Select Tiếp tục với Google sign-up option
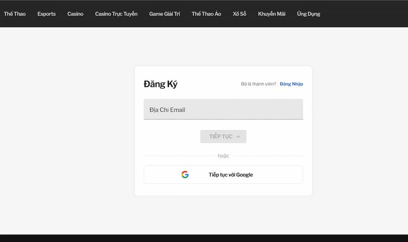The image size is (408, 242). pyautogui.click(x=231, y=174)
